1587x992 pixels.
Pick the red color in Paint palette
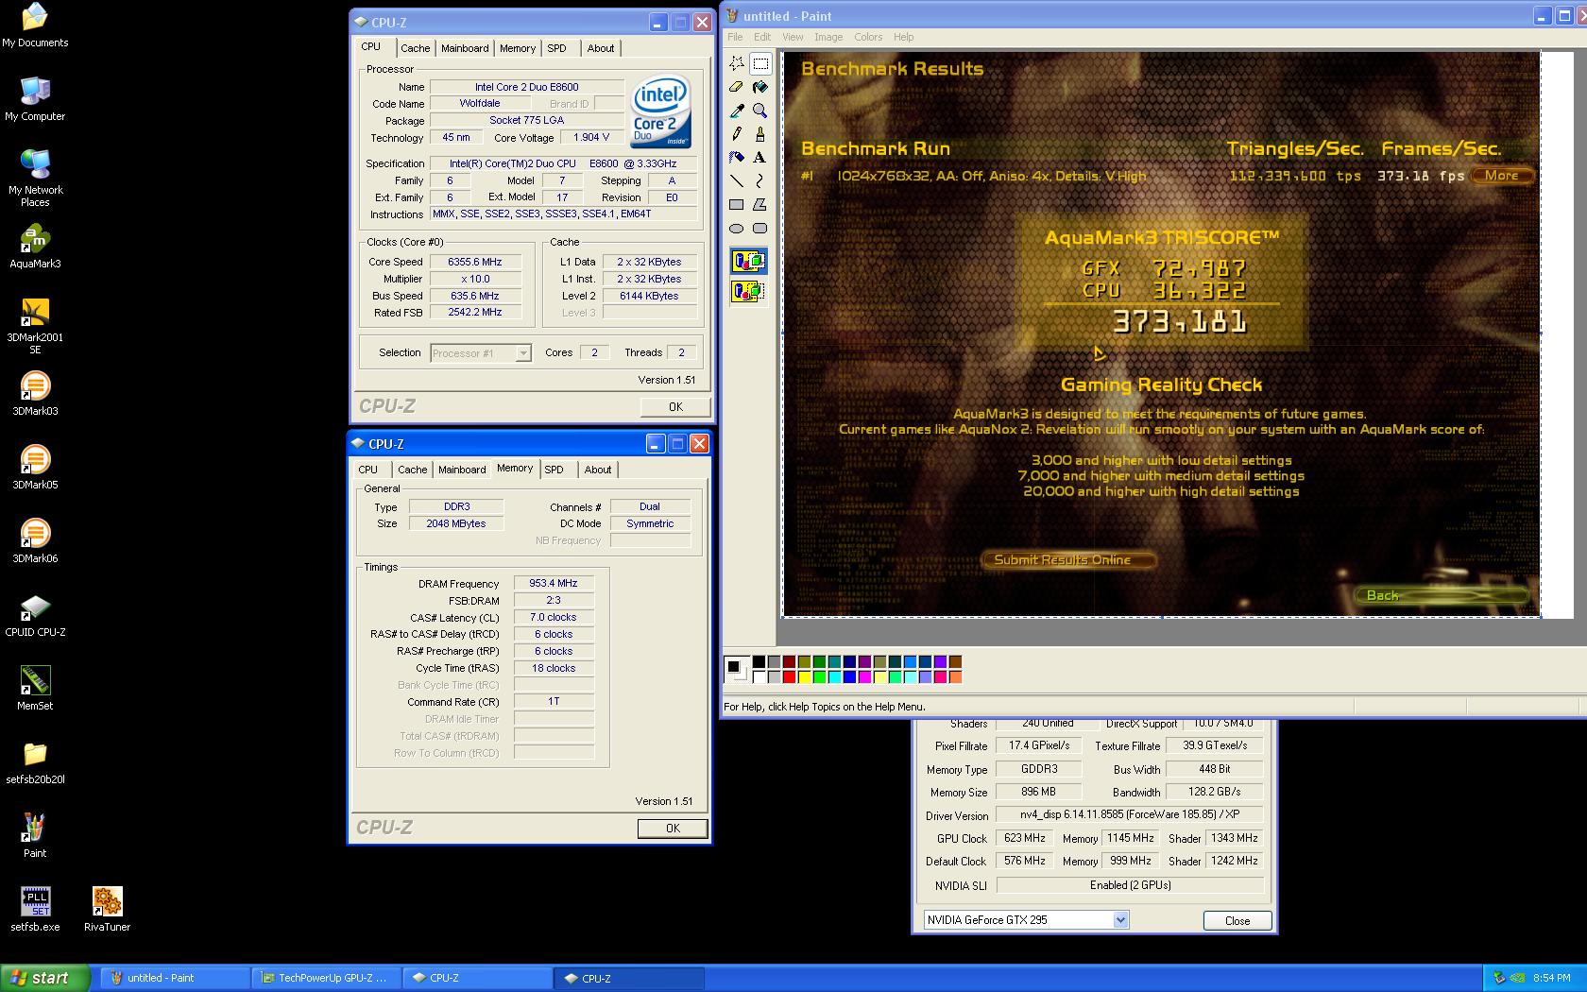[x=789, y=676]
